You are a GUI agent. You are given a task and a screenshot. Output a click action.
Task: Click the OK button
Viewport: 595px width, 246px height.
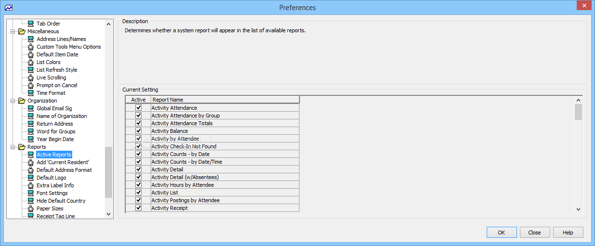(502, 233)
